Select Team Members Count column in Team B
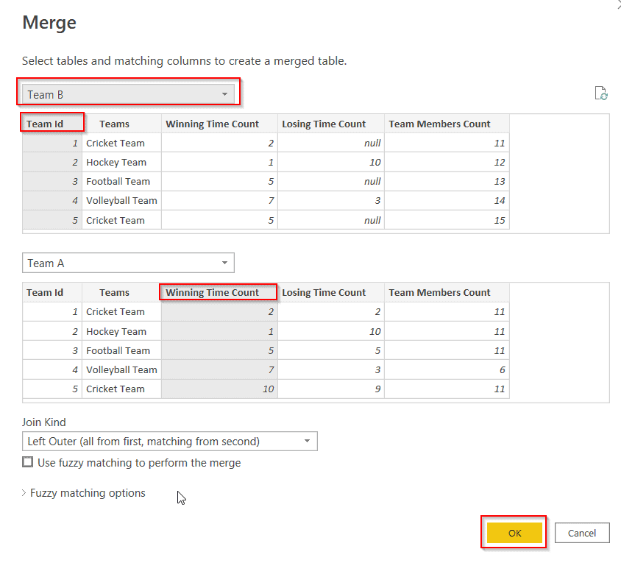Image resolution: width=621 pixels, height=563 pixels. click(x=441, y=123)
